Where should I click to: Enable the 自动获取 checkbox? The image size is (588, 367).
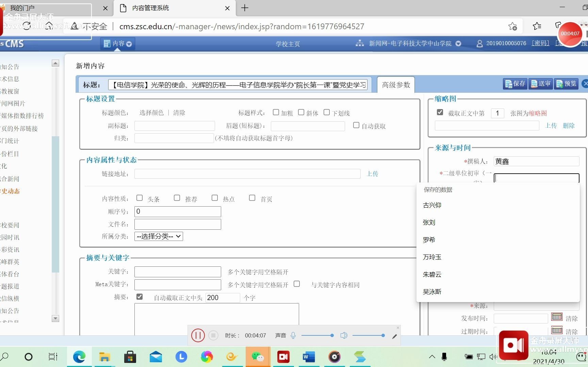(356, 125)
